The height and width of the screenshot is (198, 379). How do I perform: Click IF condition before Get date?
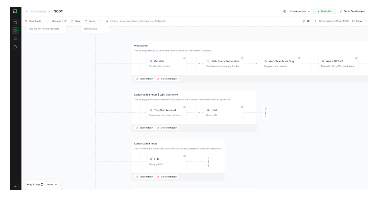[142, 64]
